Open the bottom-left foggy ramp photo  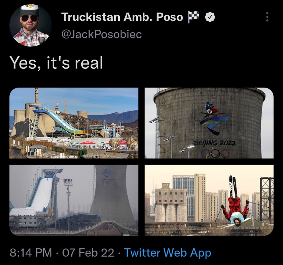pyautogui.click(x=74, y=200)
